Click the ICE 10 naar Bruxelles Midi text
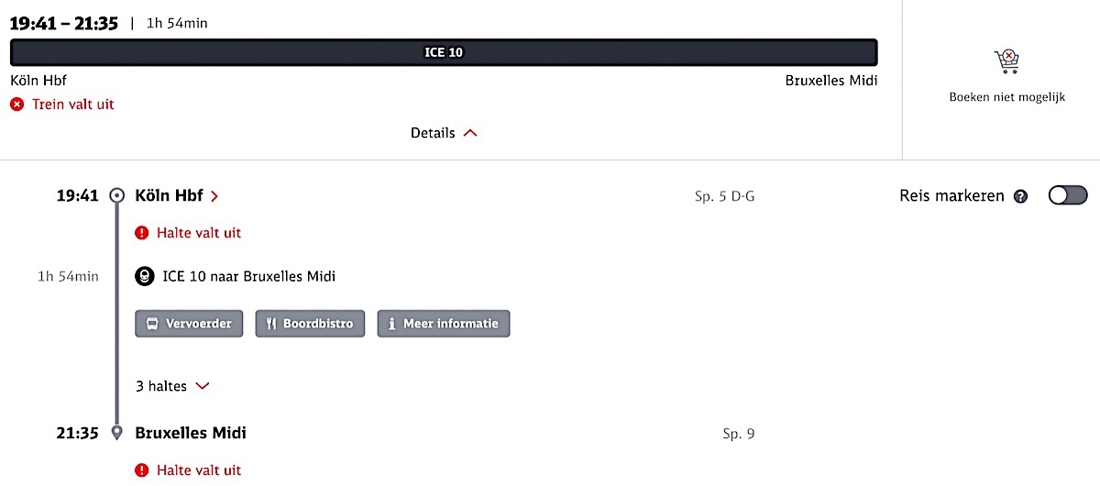Screen dimensions: 1100x486 248,276
